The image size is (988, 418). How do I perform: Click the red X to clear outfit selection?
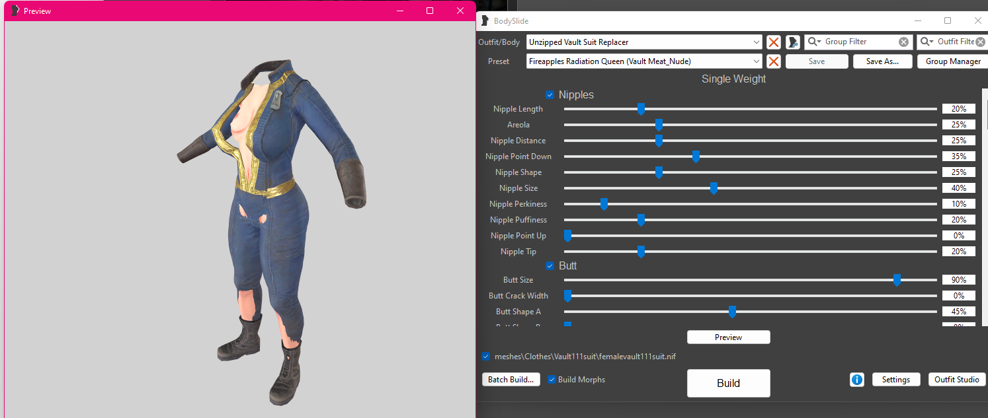point(773,42)
